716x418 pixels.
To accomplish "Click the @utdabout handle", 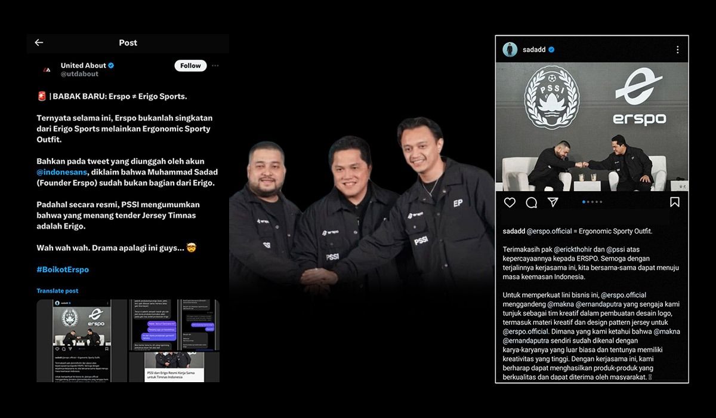I will [x=79, y=74].
